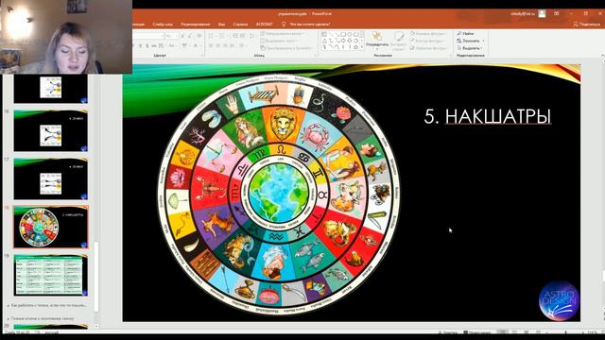Open the Контур фигуры outline menu
605x340 pixels.
coord(427,41)
